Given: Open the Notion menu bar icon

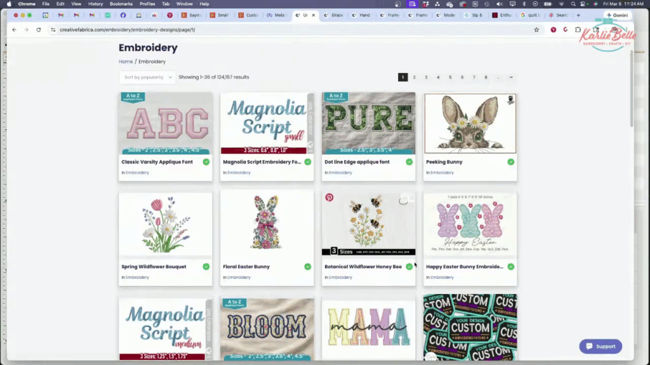Looking at the screenshot, I should tap(475, 4).
